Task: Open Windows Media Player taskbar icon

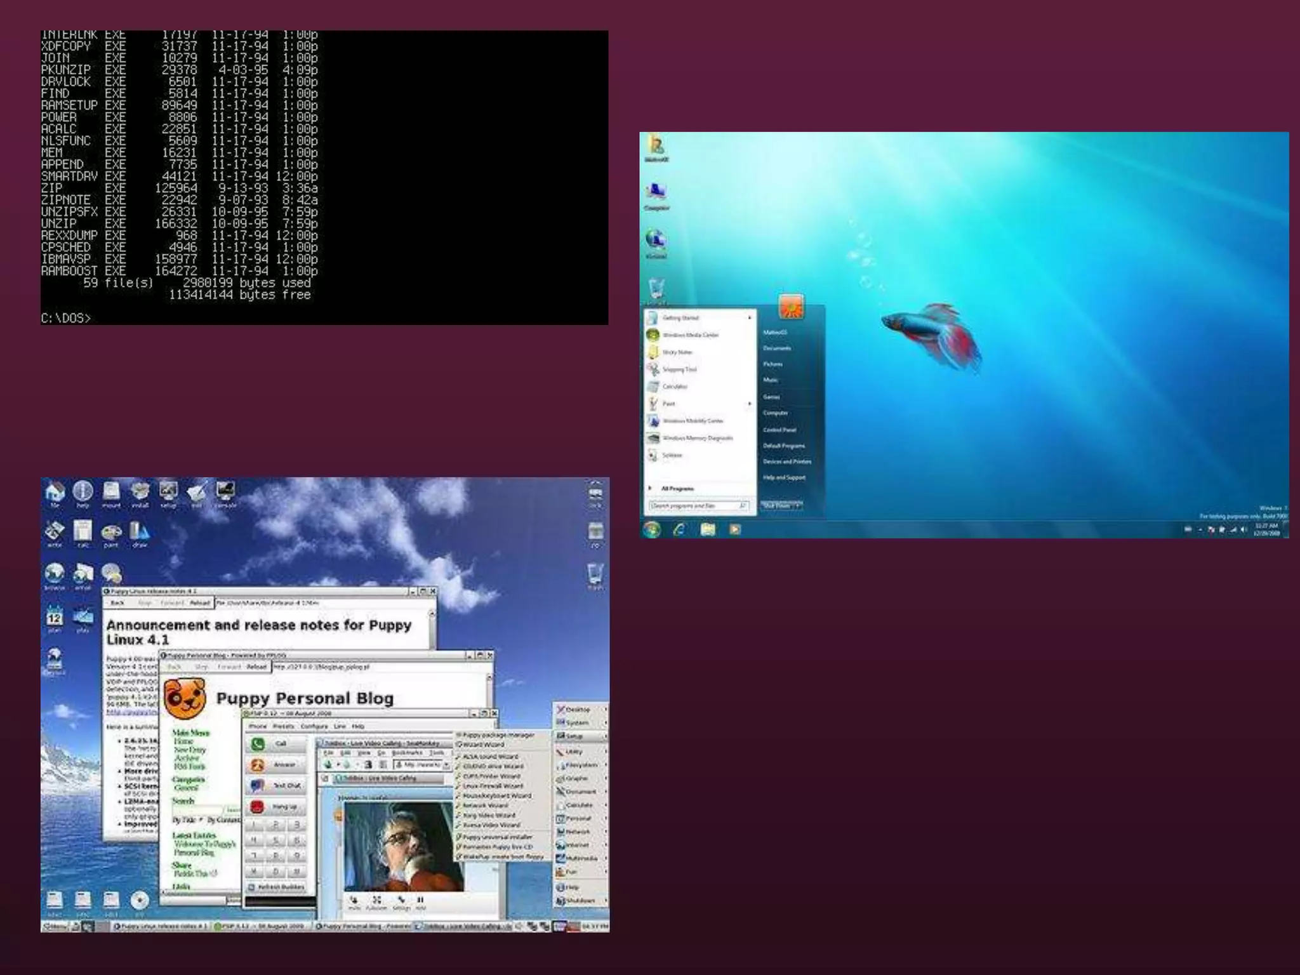Action: click(735, 529)
